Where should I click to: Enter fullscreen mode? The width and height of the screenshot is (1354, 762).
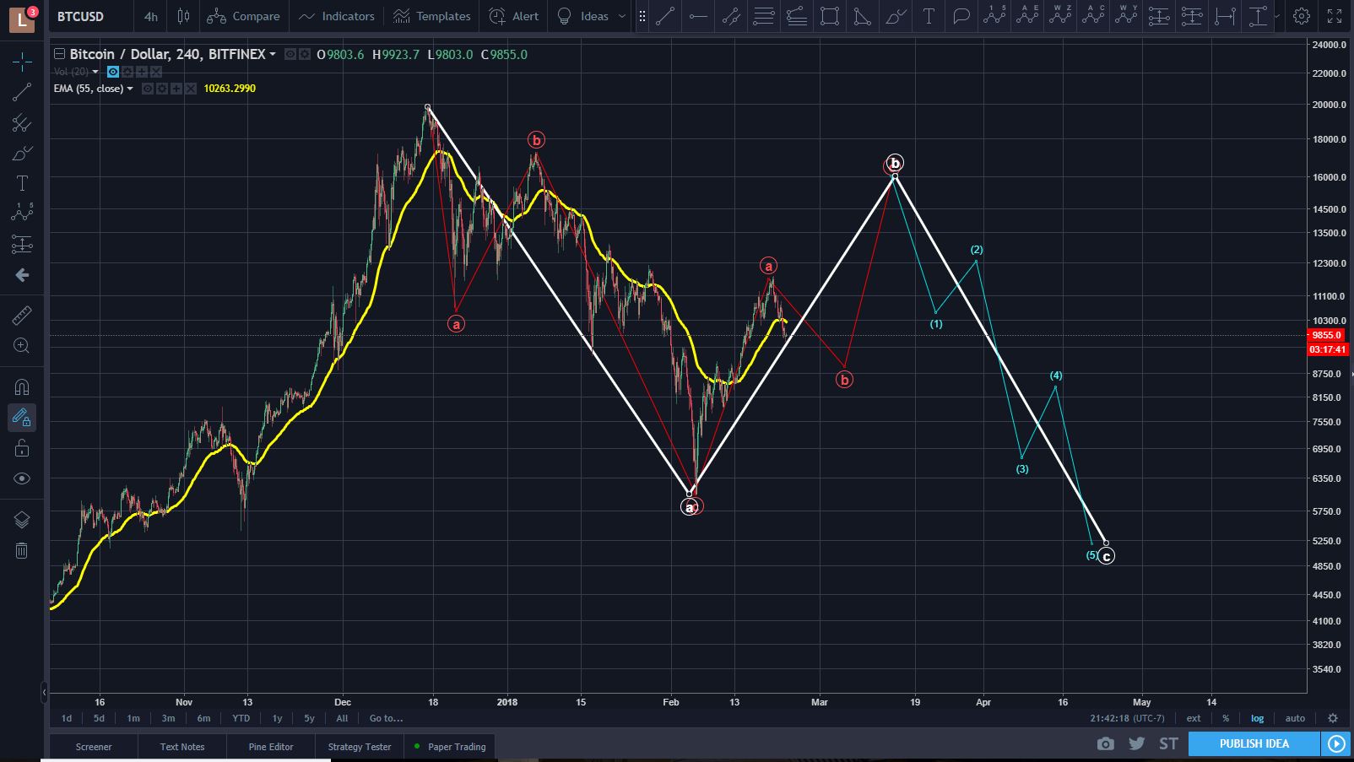[1335, 16]
